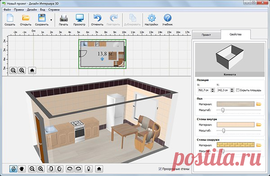
Task: Browse inner walls material folder icon
Action: click(x=259, y=125)
